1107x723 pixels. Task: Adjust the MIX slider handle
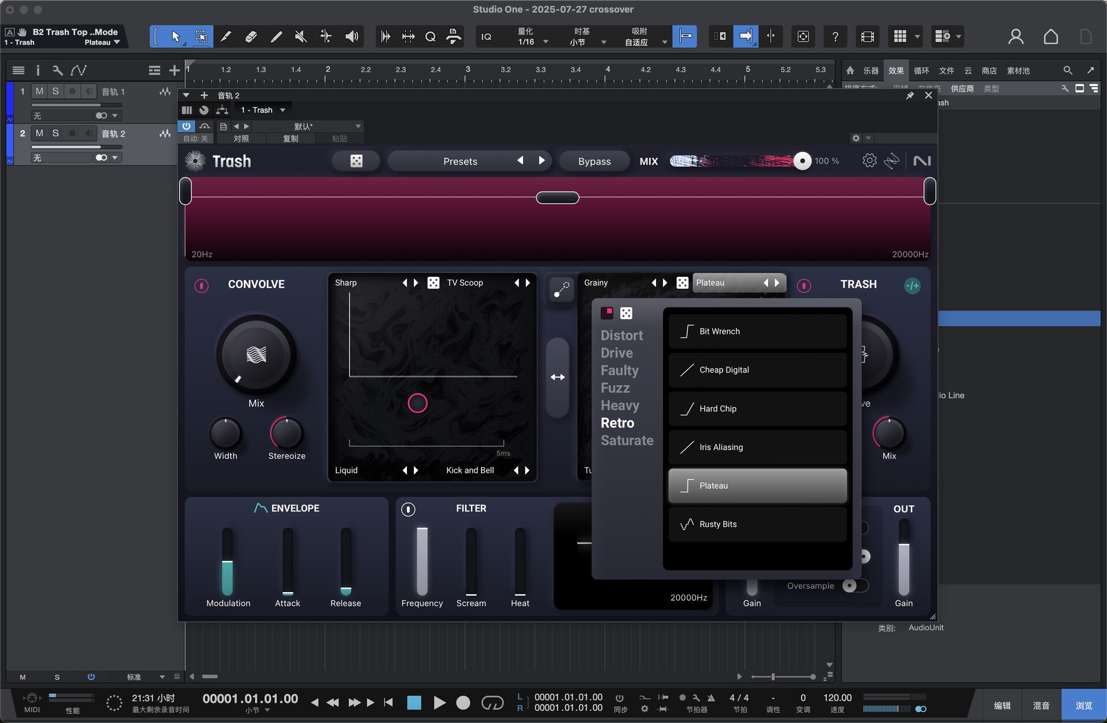[x=802, y=161]
